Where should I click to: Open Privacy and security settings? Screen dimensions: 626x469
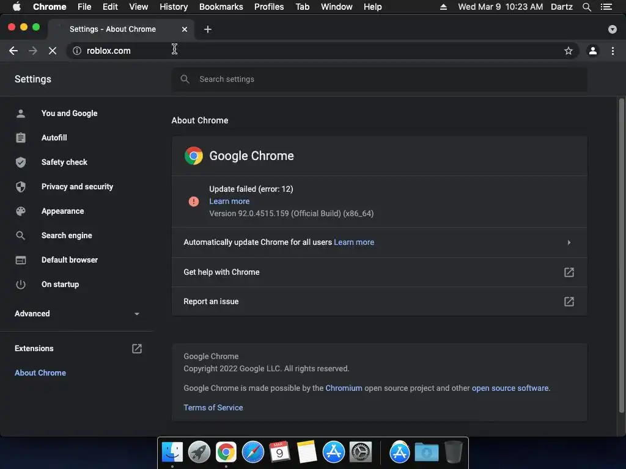click(x=77, y=187)
